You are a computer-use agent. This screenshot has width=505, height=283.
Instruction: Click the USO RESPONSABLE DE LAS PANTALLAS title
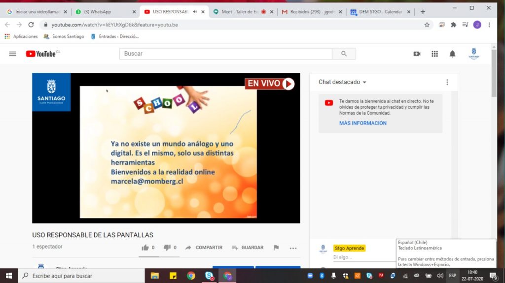(93, 235)
